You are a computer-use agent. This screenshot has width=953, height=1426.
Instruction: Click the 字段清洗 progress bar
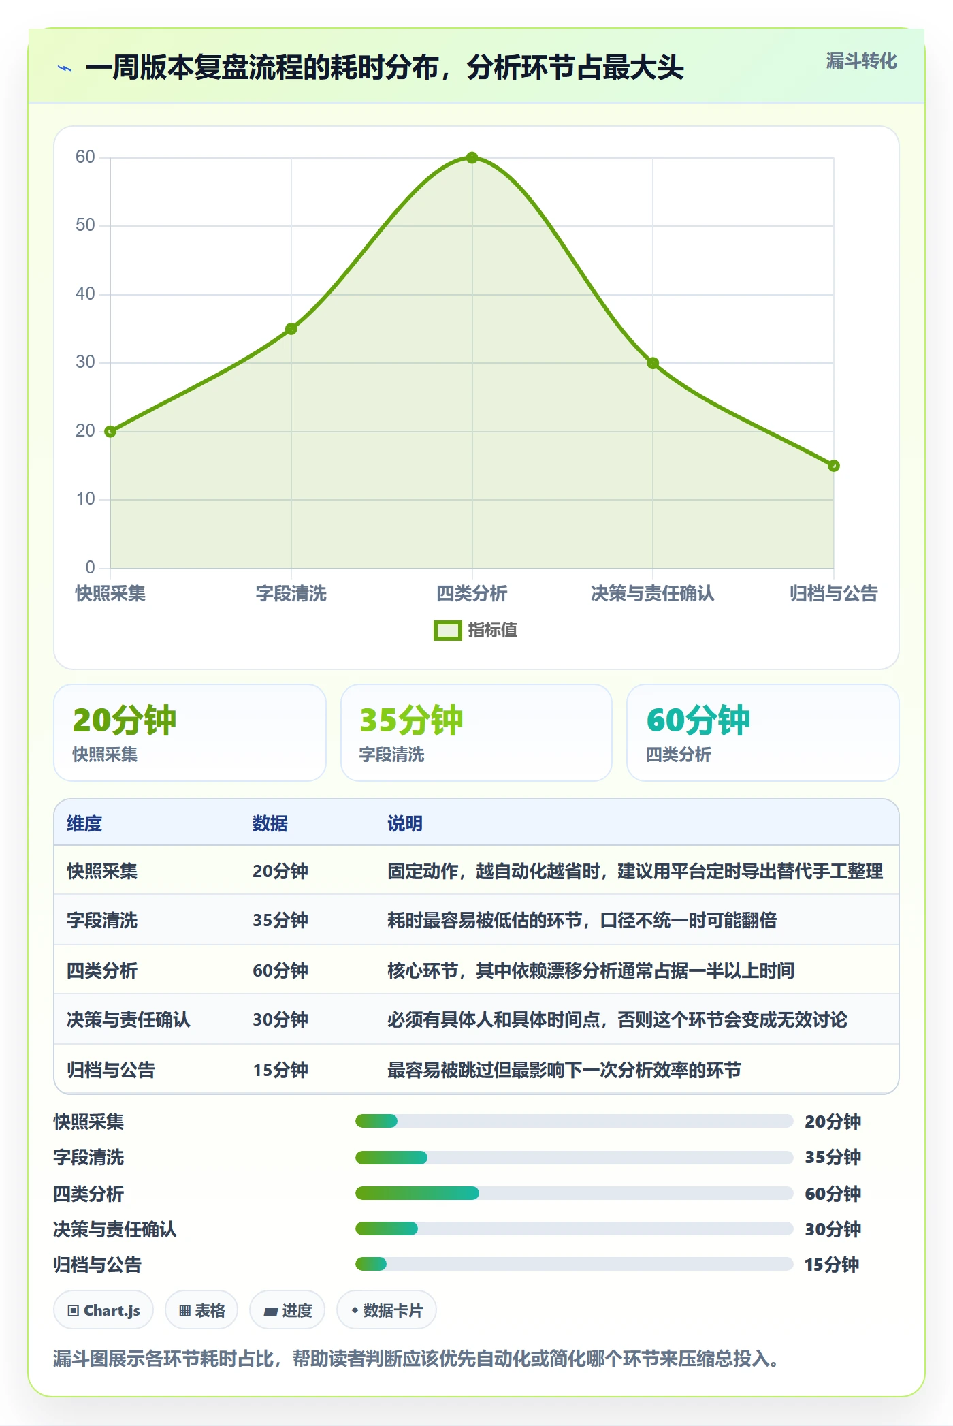[x=574, y=1157]
